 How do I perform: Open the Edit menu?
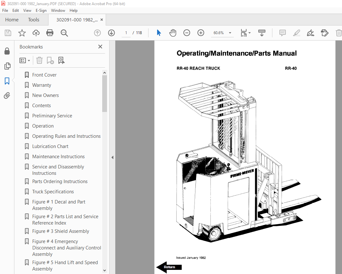pyautogui.click(x=15, y=11)
